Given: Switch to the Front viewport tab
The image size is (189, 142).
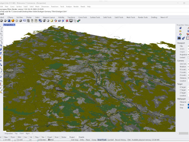Looking at the screenshot, I should point(22,133).
